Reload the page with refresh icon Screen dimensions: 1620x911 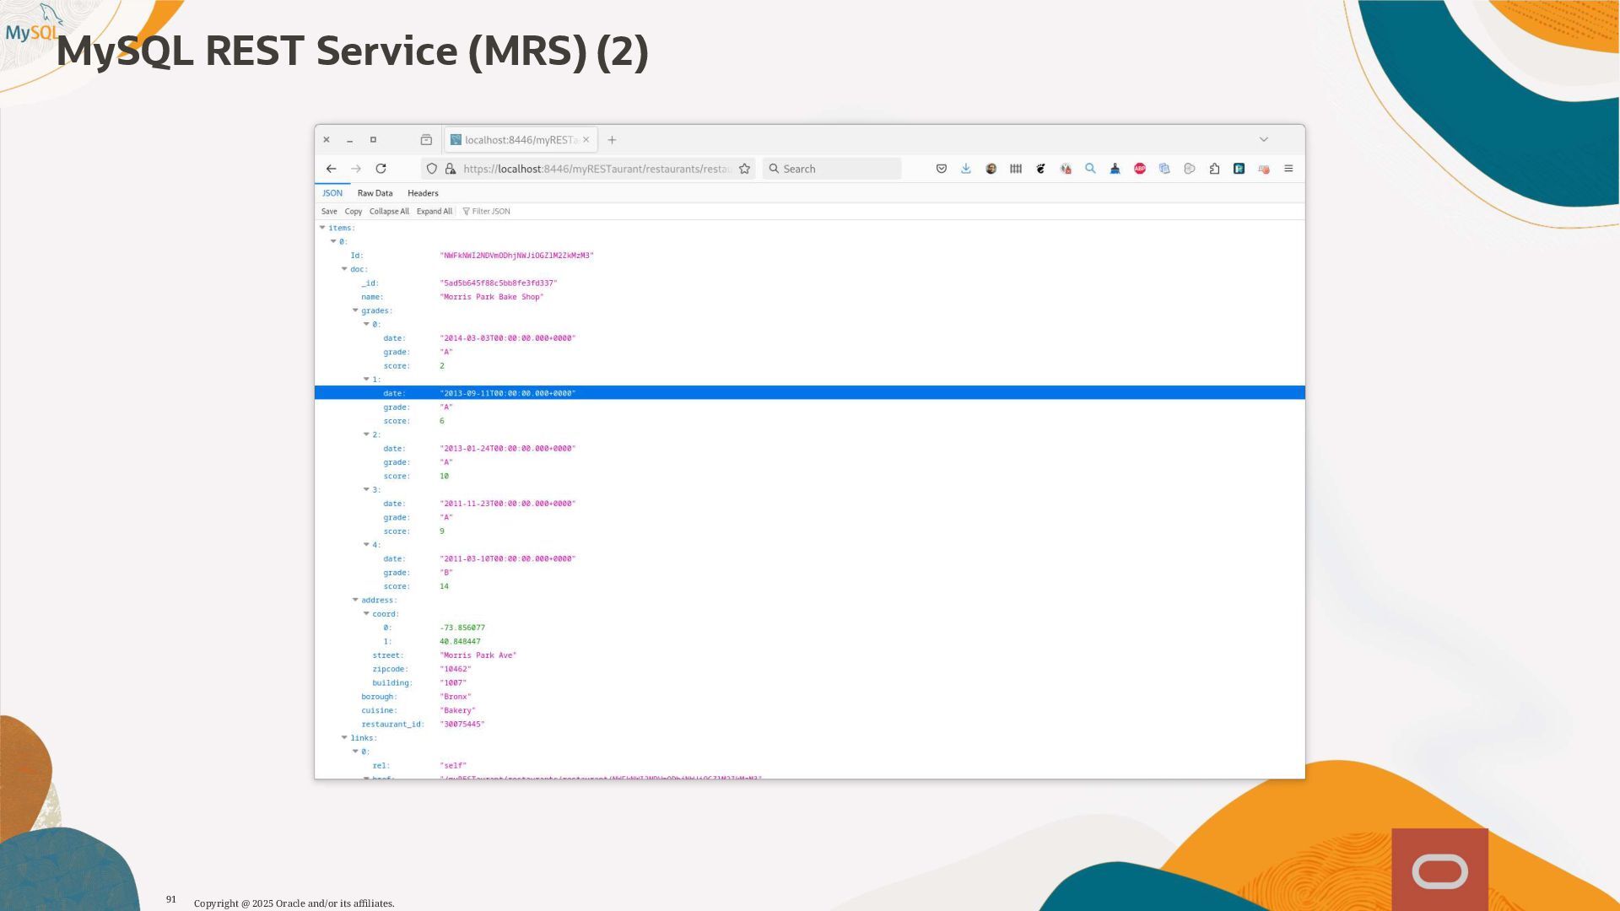pyautogui.click(x=381, y=169)
